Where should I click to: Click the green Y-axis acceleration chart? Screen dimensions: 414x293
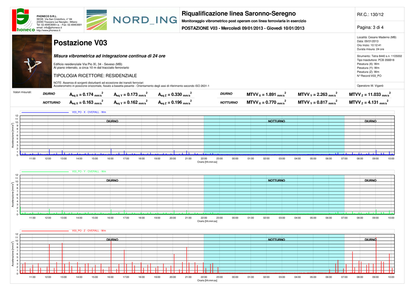(207, 194)
